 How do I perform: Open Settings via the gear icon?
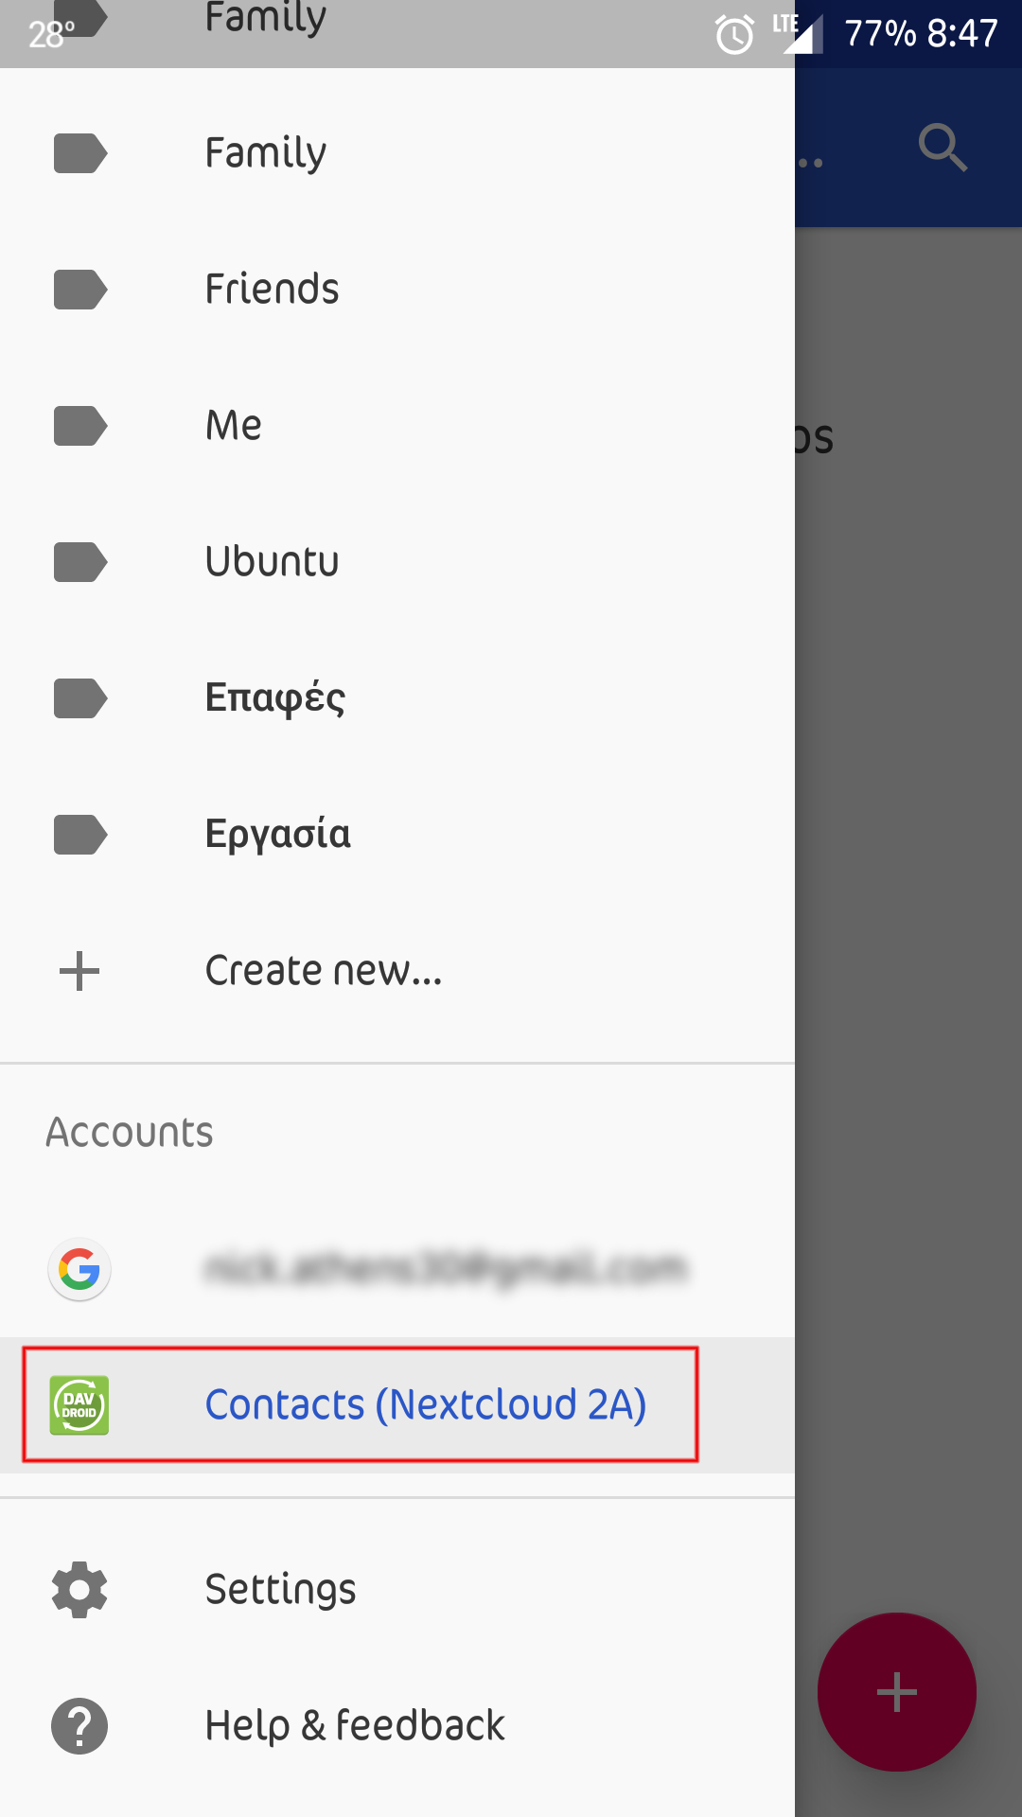79,1589
